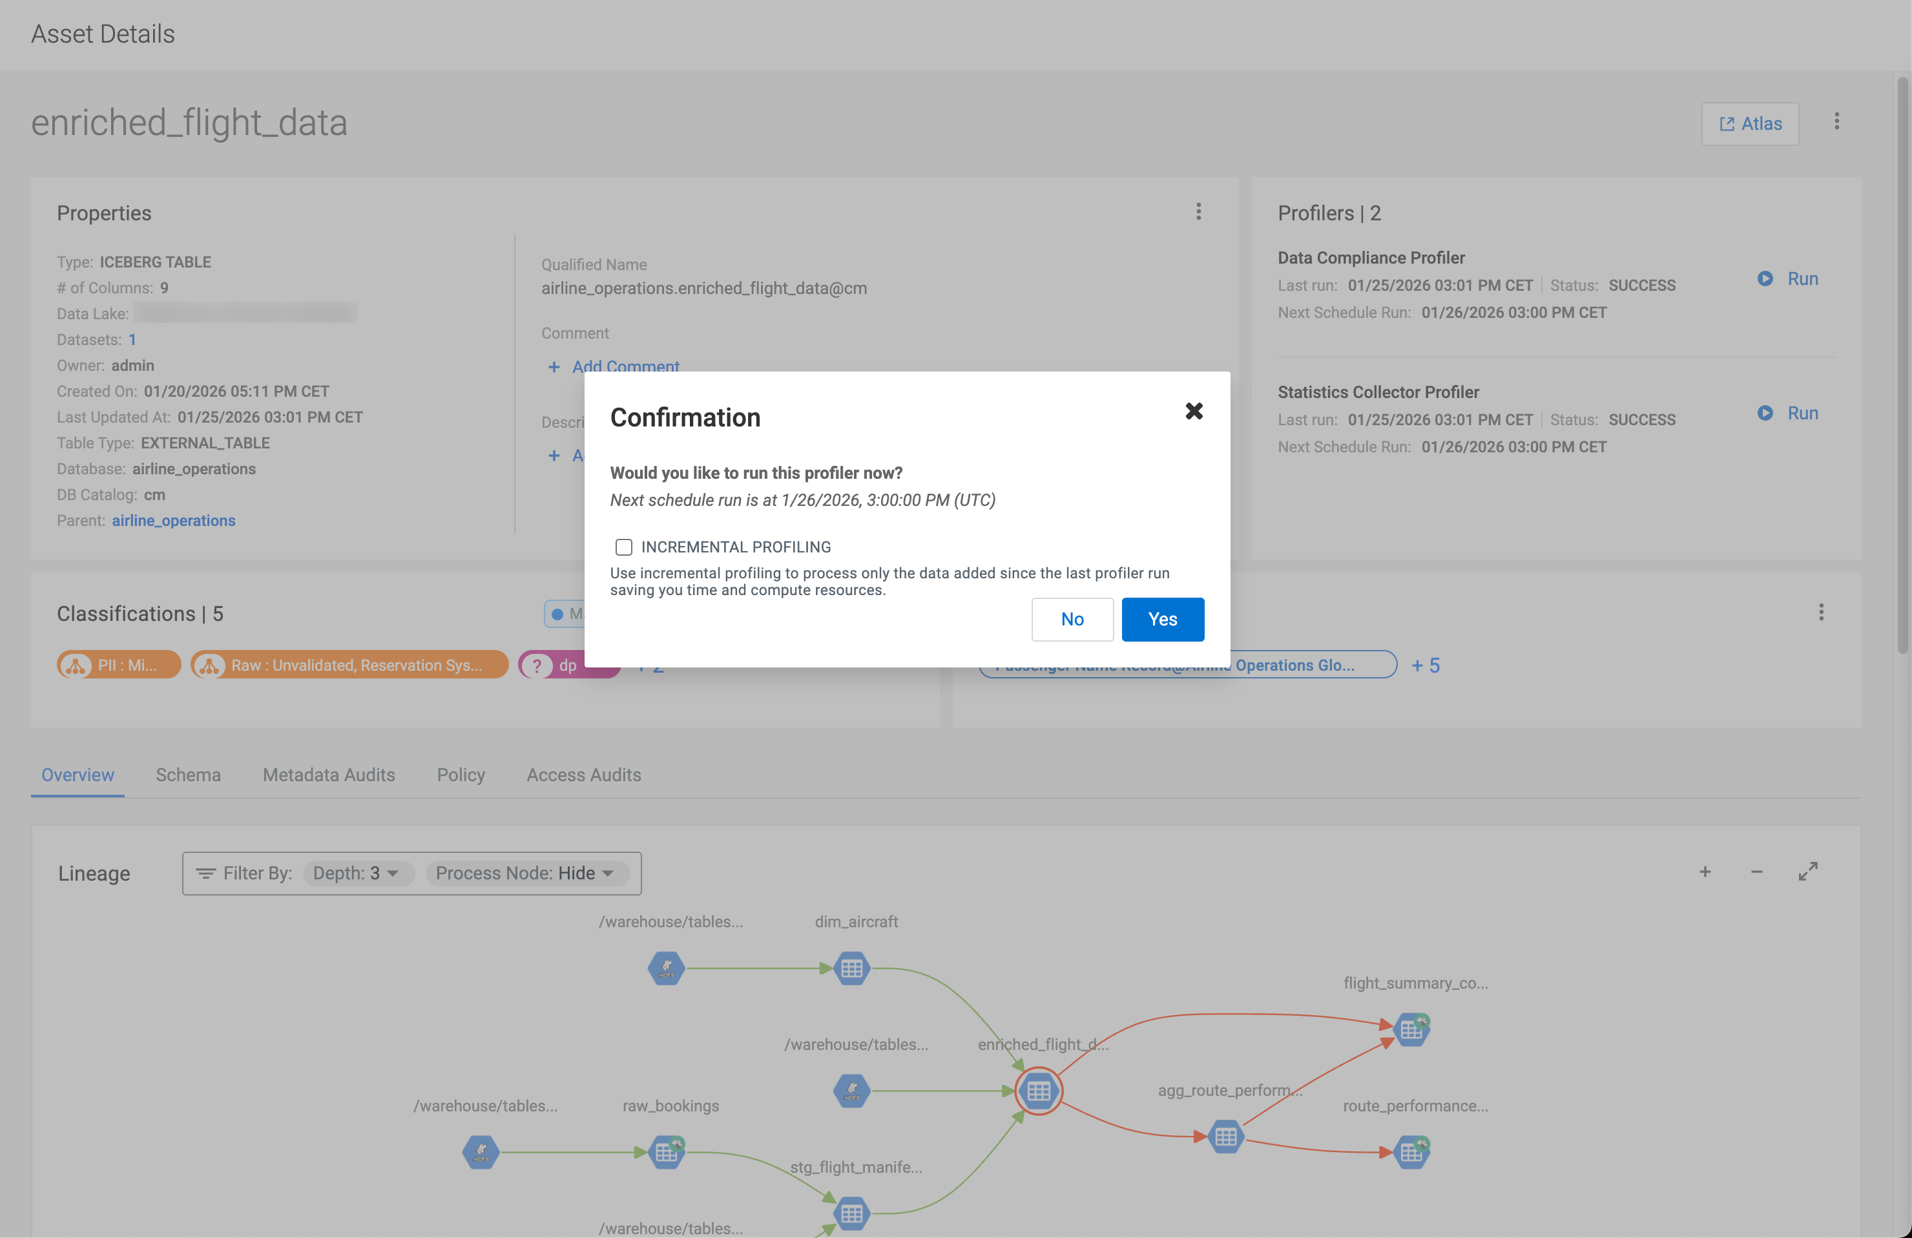The image size is (1912, 1238).
Task: Enable the Incremental Profiling checkbox
Action: (x=623, y=547)
